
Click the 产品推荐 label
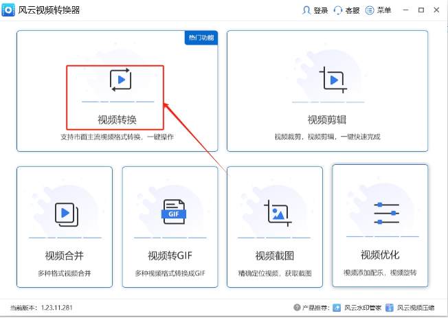click(x=315, y=308)
